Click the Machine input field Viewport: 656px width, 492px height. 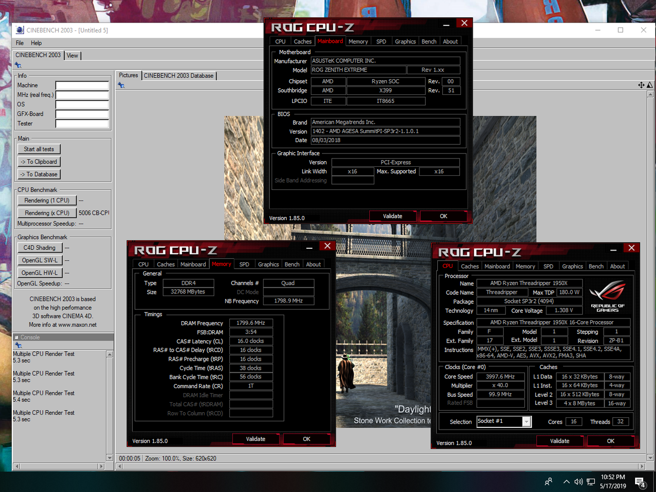point(82,85)
